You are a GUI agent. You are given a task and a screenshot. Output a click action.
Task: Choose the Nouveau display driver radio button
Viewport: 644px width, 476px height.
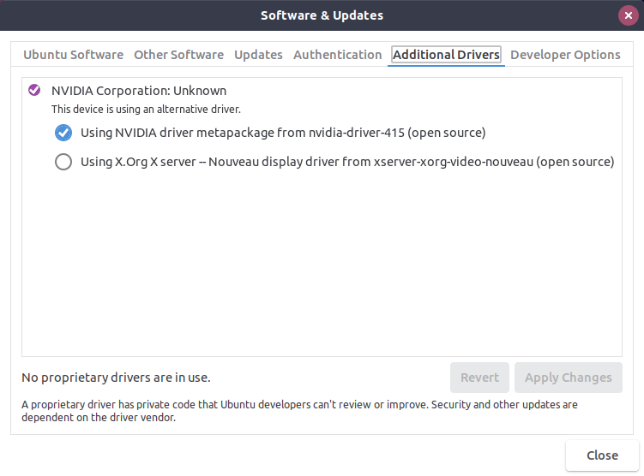pyautogui.click(x=63, y=162)
